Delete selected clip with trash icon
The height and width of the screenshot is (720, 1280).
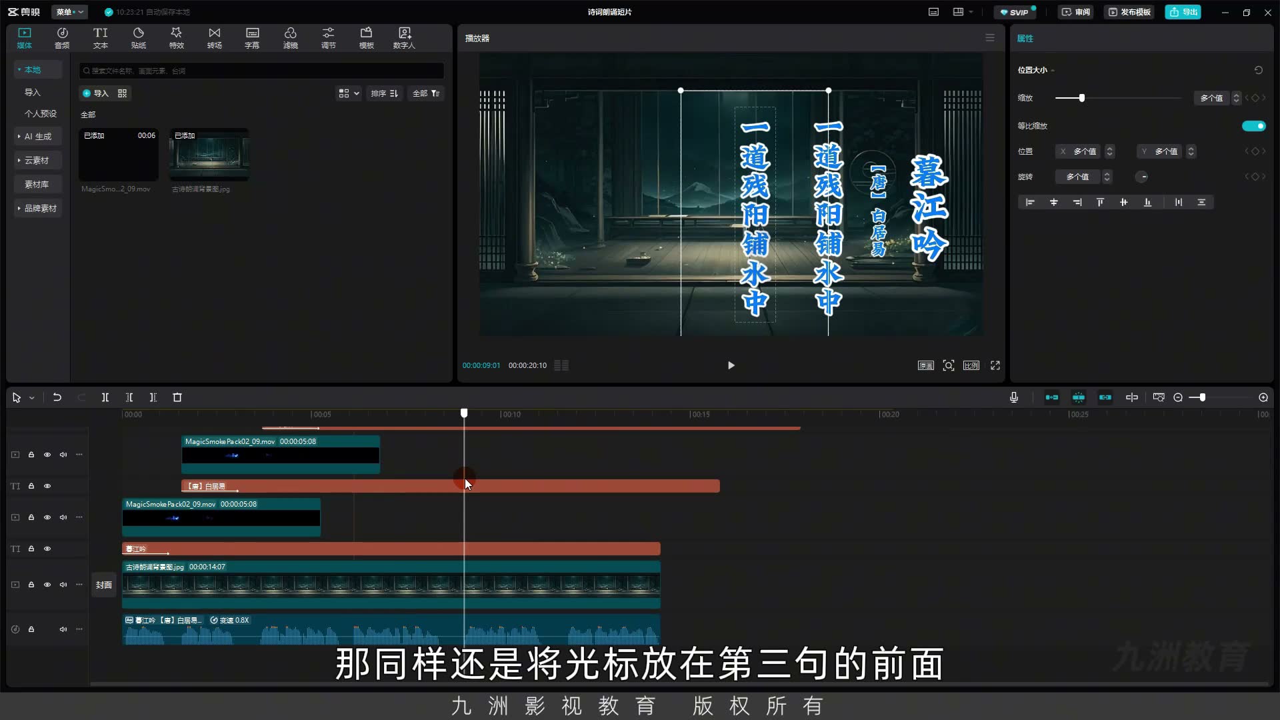click(x=177, y=397)
